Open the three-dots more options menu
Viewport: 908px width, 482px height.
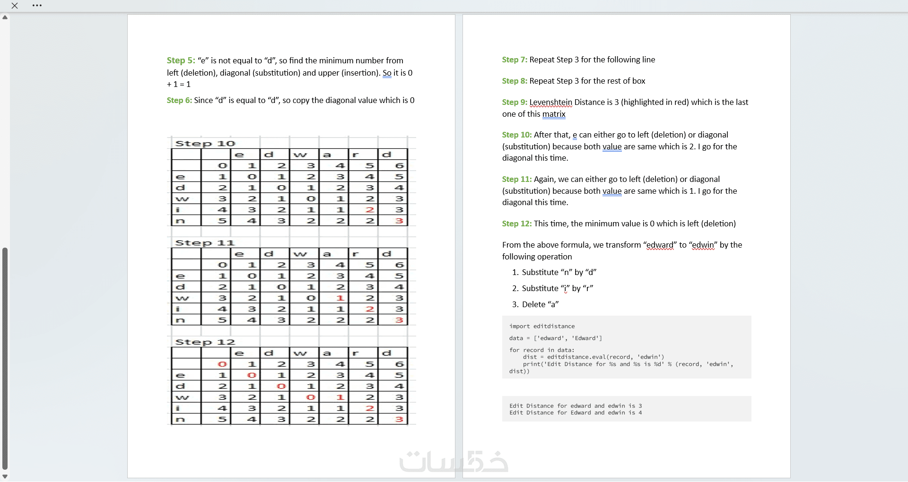(x=37, y=6)
